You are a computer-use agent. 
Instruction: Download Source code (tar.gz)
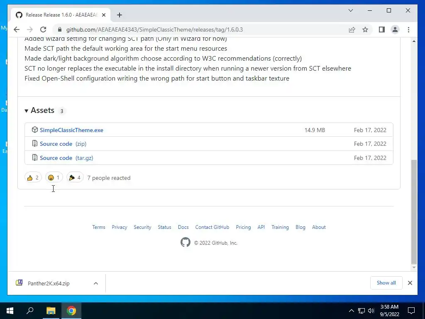pos(66,158)
